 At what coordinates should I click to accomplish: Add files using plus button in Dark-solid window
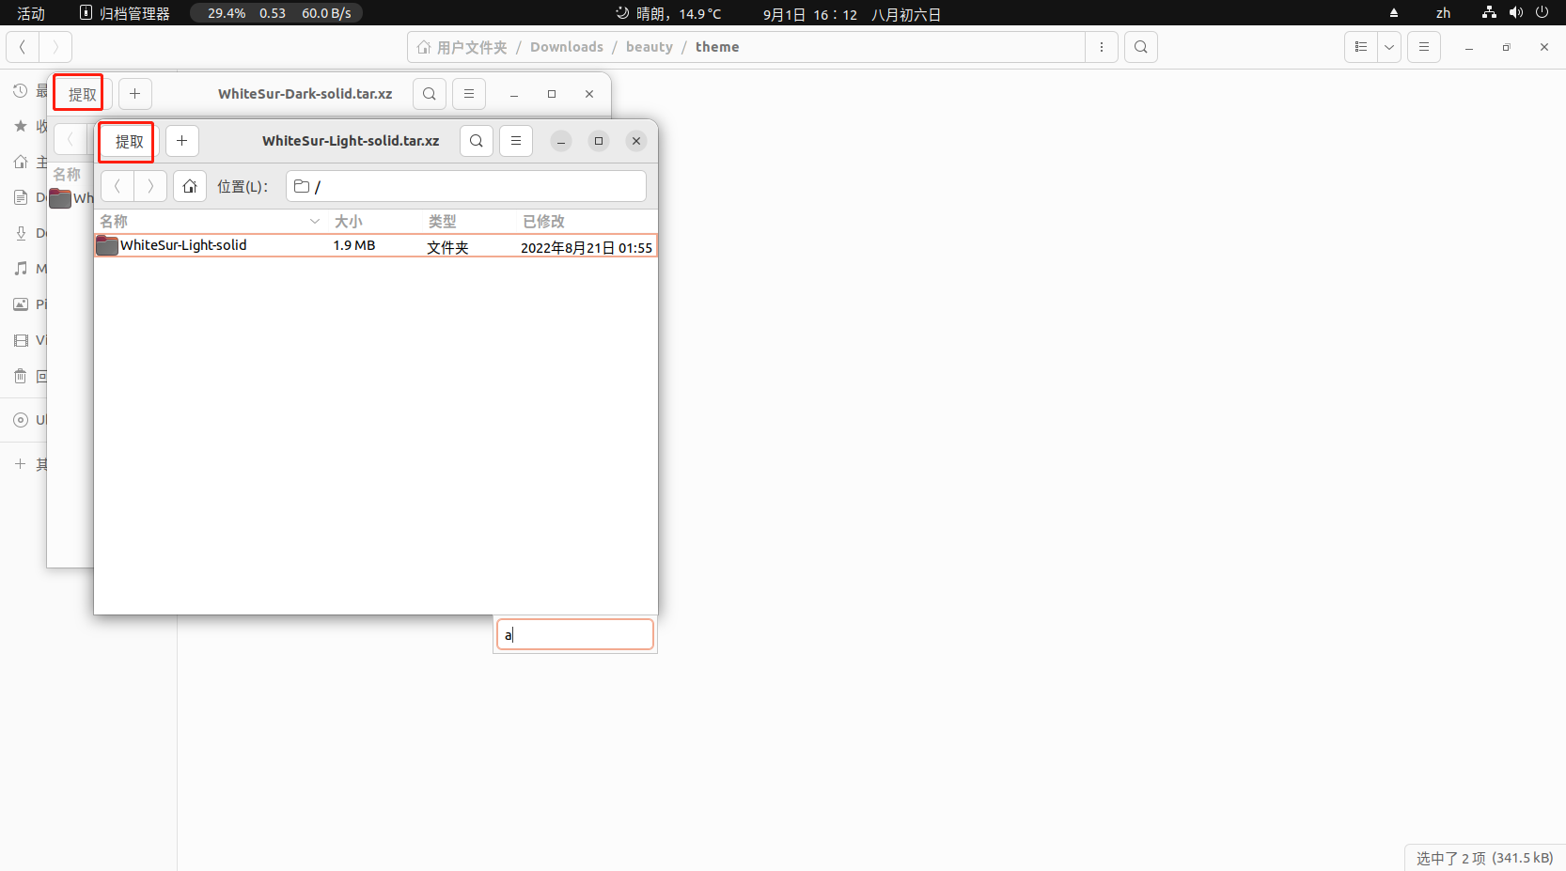(x=135, y=94)
